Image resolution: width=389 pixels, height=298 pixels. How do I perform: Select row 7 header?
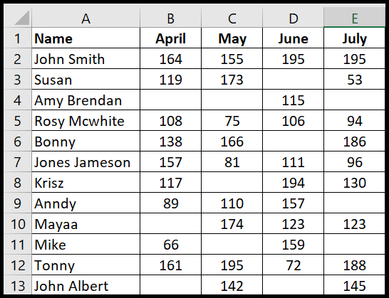(18, 161)
